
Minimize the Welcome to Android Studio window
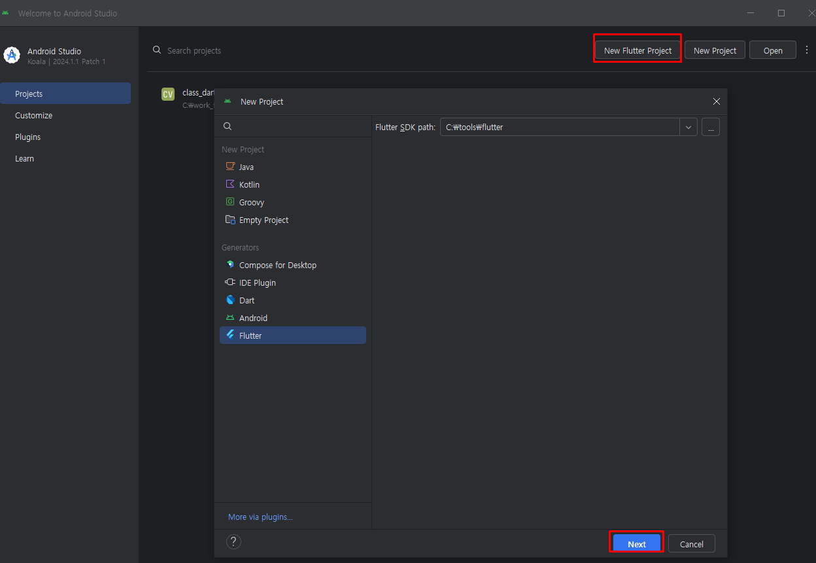click(x=751, y=13)
